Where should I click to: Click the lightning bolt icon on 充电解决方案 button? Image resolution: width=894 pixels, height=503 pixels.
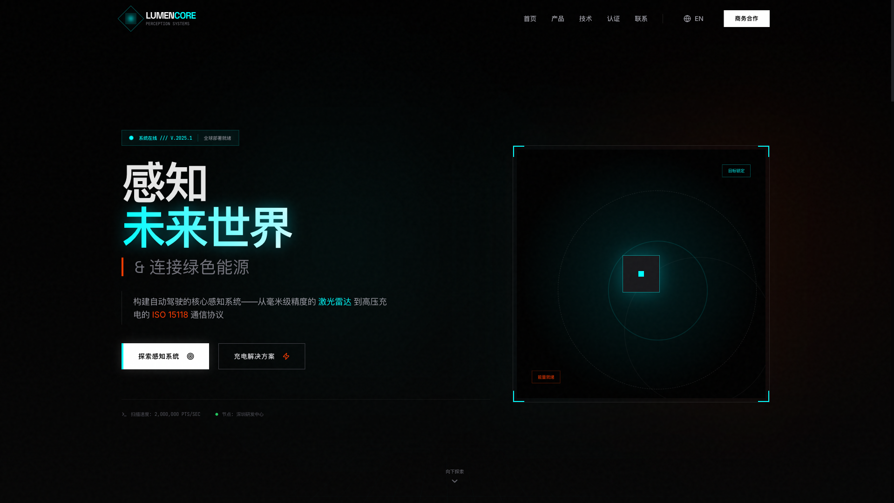coord(286,356)
